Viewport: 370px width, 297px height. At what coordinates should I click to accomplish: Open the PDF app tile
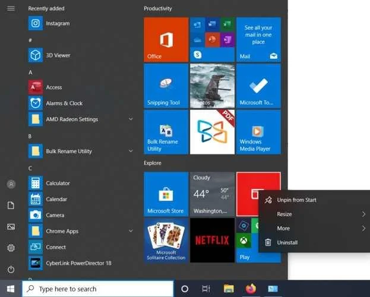[213, 132]
